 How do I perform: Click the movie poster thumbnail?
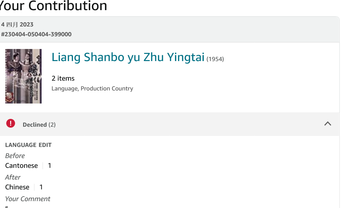point(24,76)
